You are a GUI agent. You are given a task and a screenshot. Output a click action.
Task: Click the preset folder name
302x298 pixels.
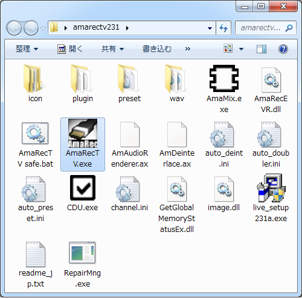point(129,99)
